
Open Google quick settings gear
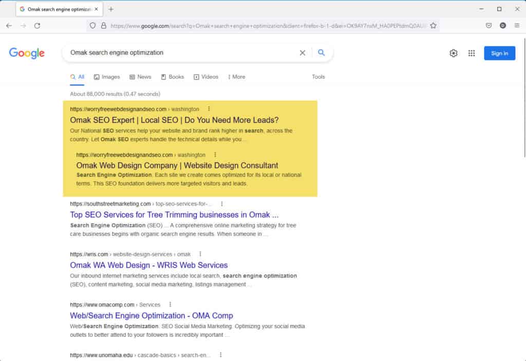coord(454,53)
